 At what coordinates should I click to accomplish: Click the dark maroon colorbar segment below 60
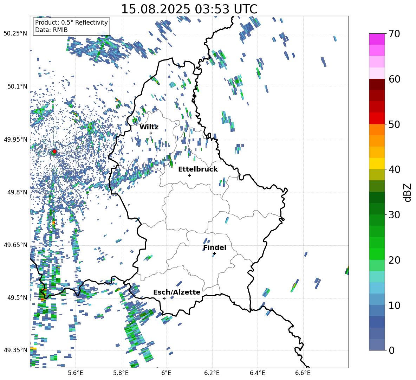pos(377,84)
